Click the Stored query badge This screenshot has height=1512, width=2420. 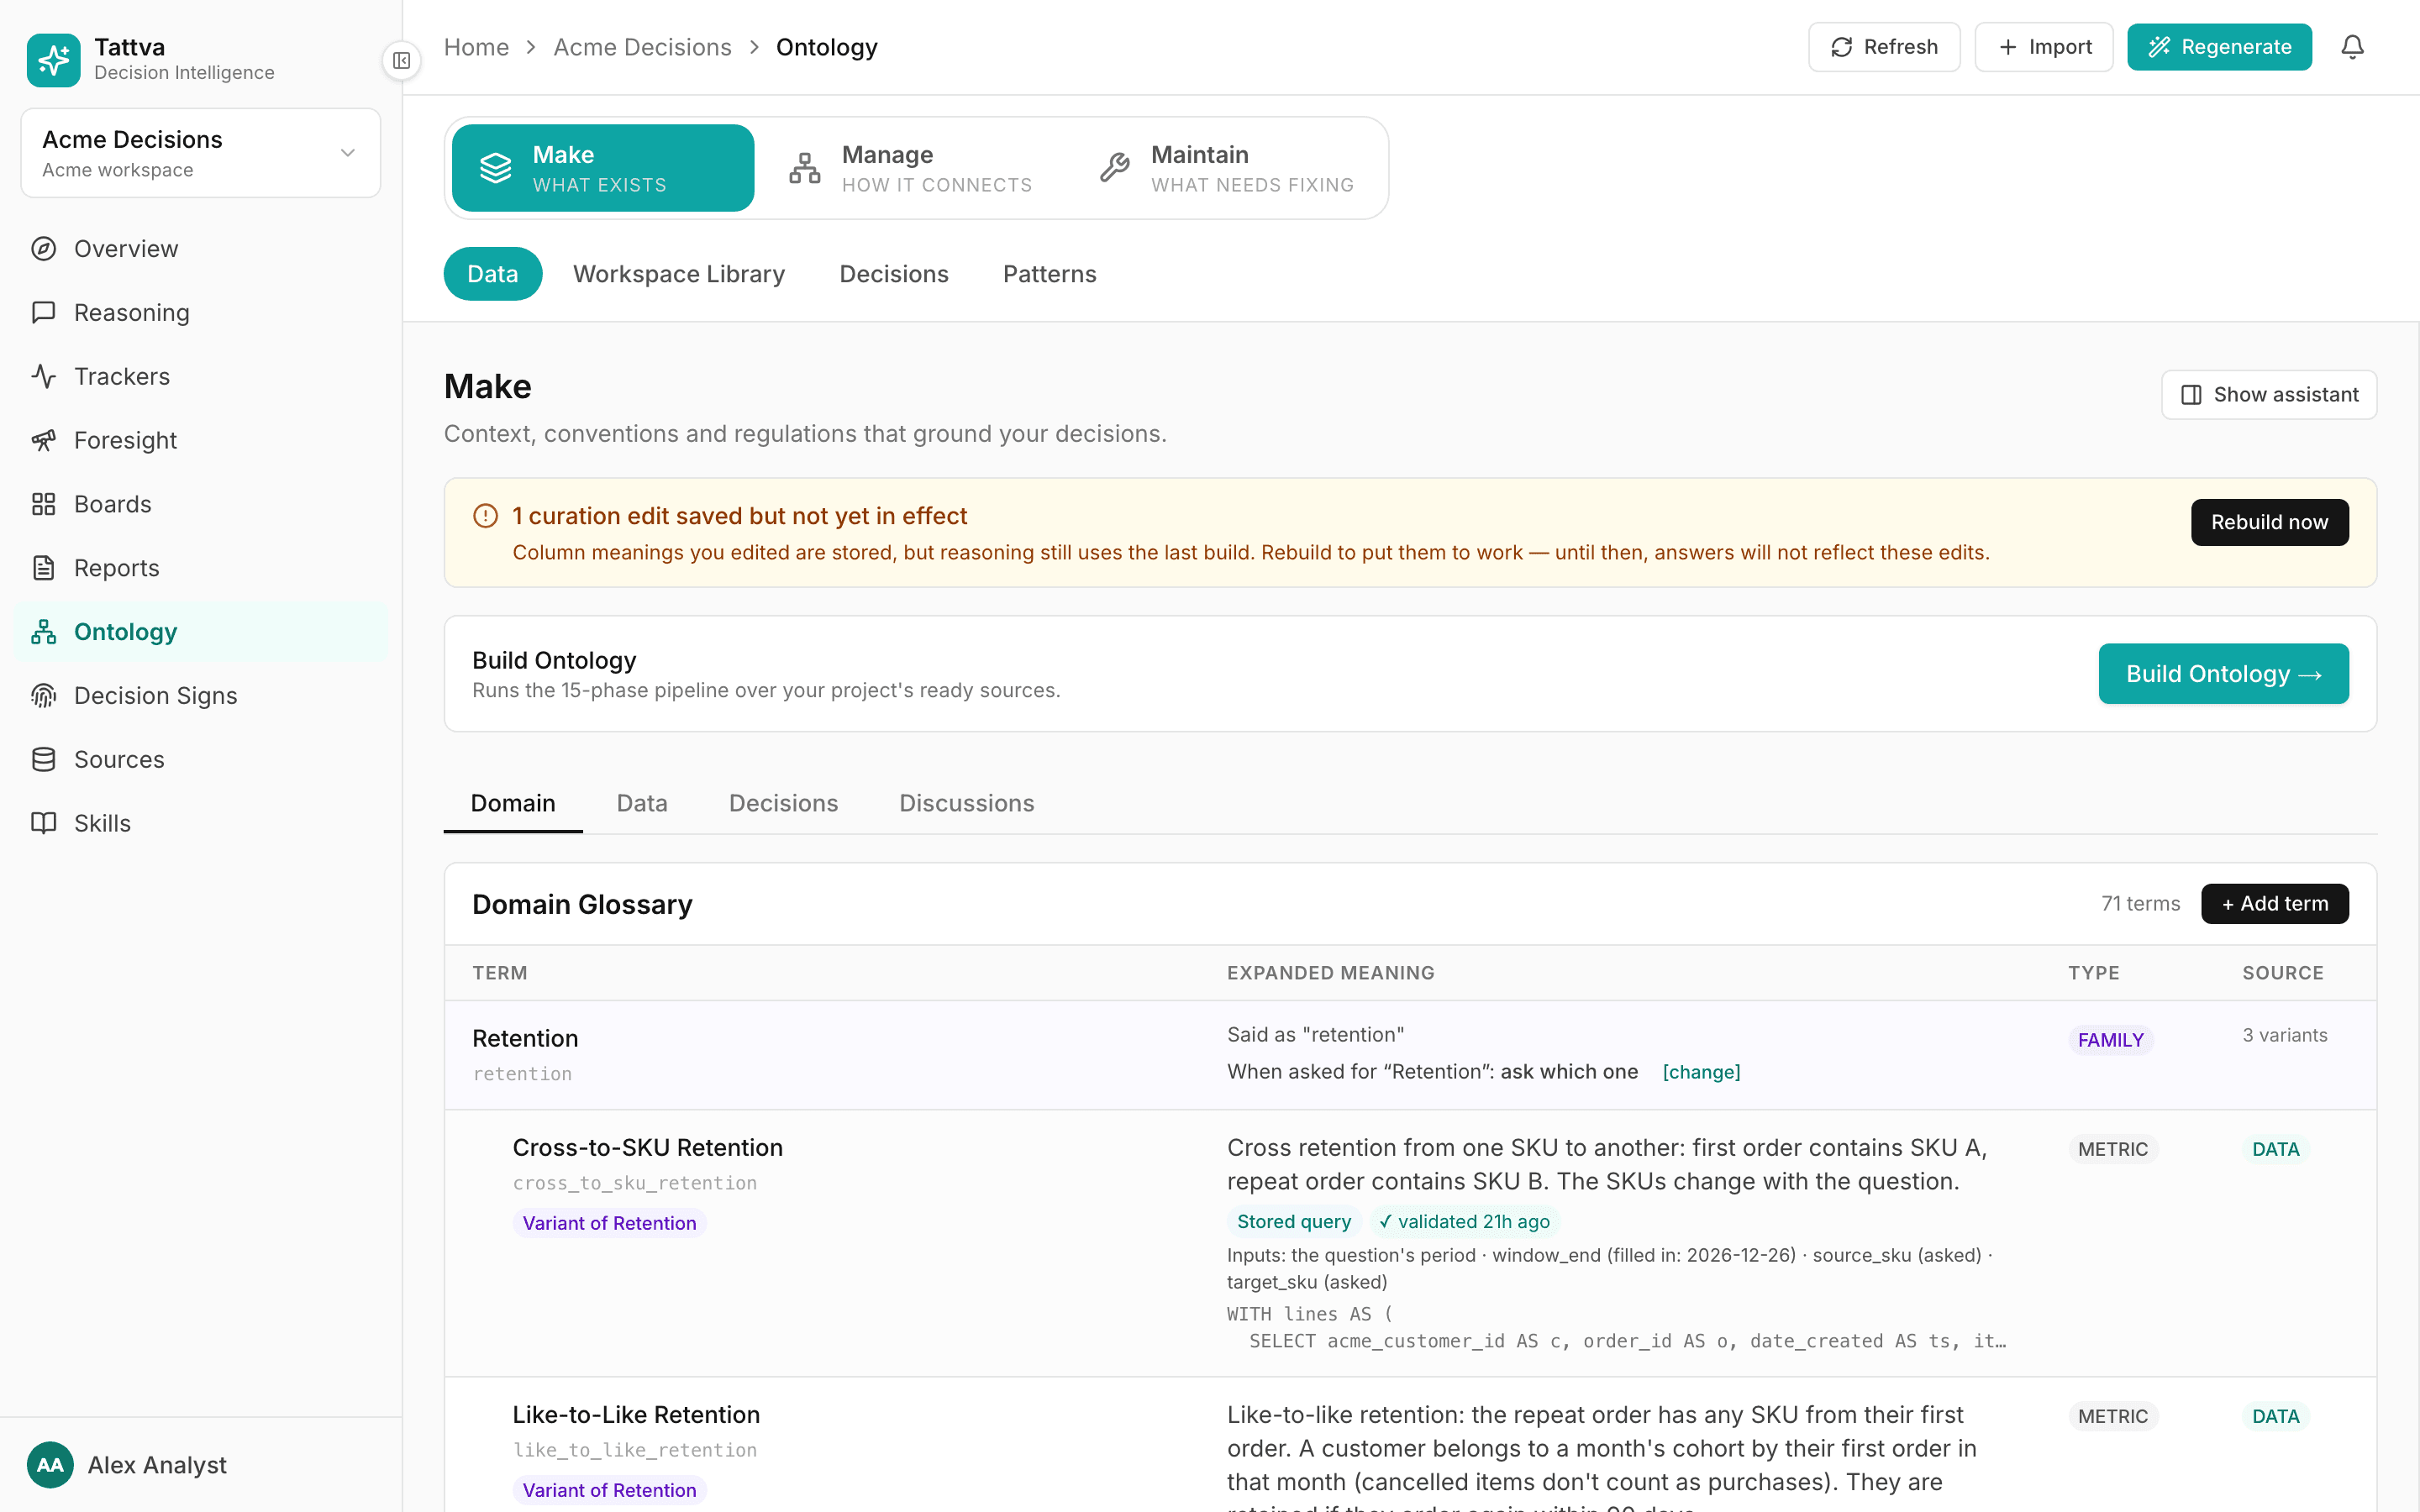tap(1294, 1222)
